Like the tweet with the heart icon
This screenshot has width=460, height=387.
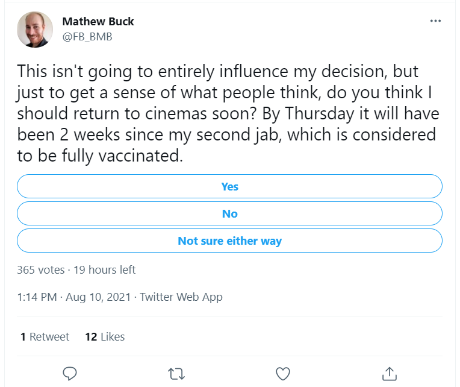283,374
